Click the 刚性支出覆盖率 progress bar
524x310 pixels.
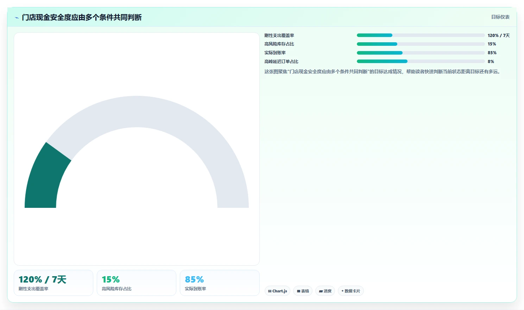tap(421, 35)
